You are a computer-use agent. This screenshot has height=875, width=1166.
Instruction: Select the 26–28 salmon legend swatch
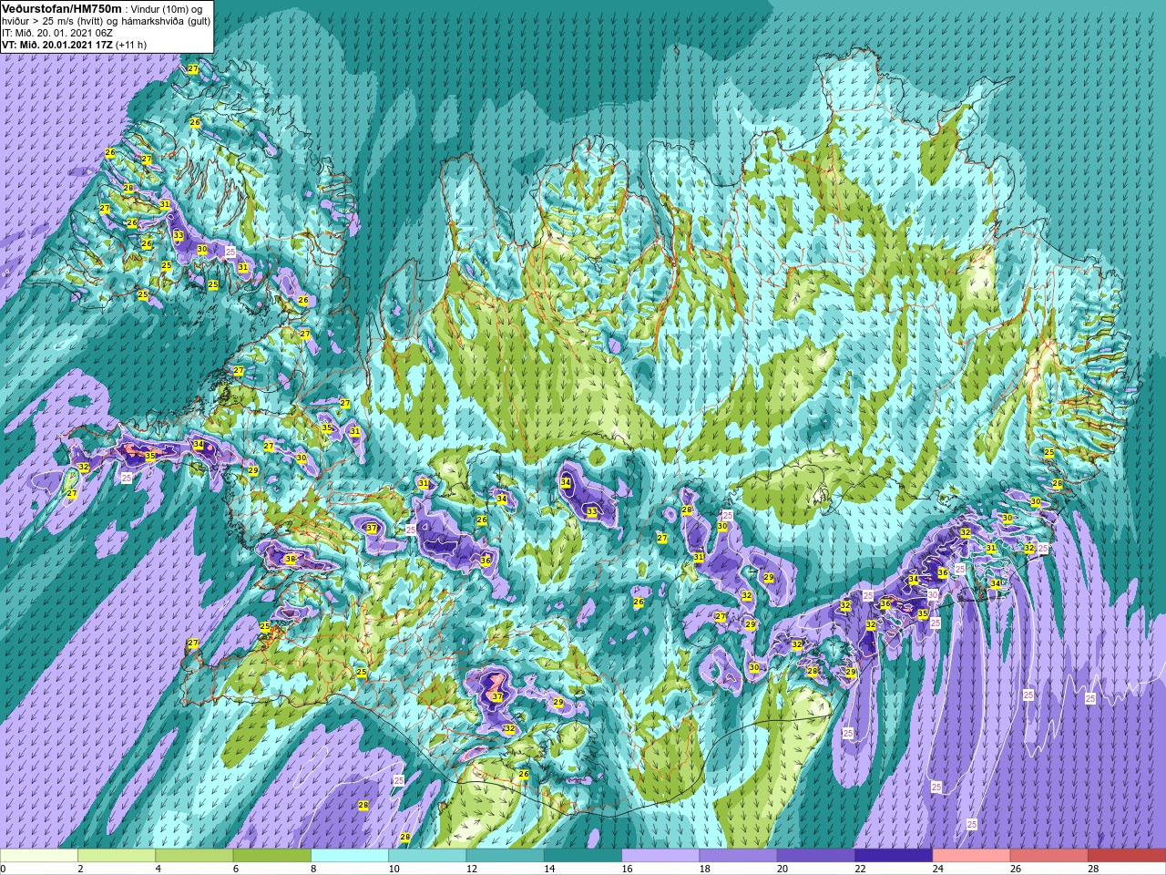click(x=1049, y=856)
